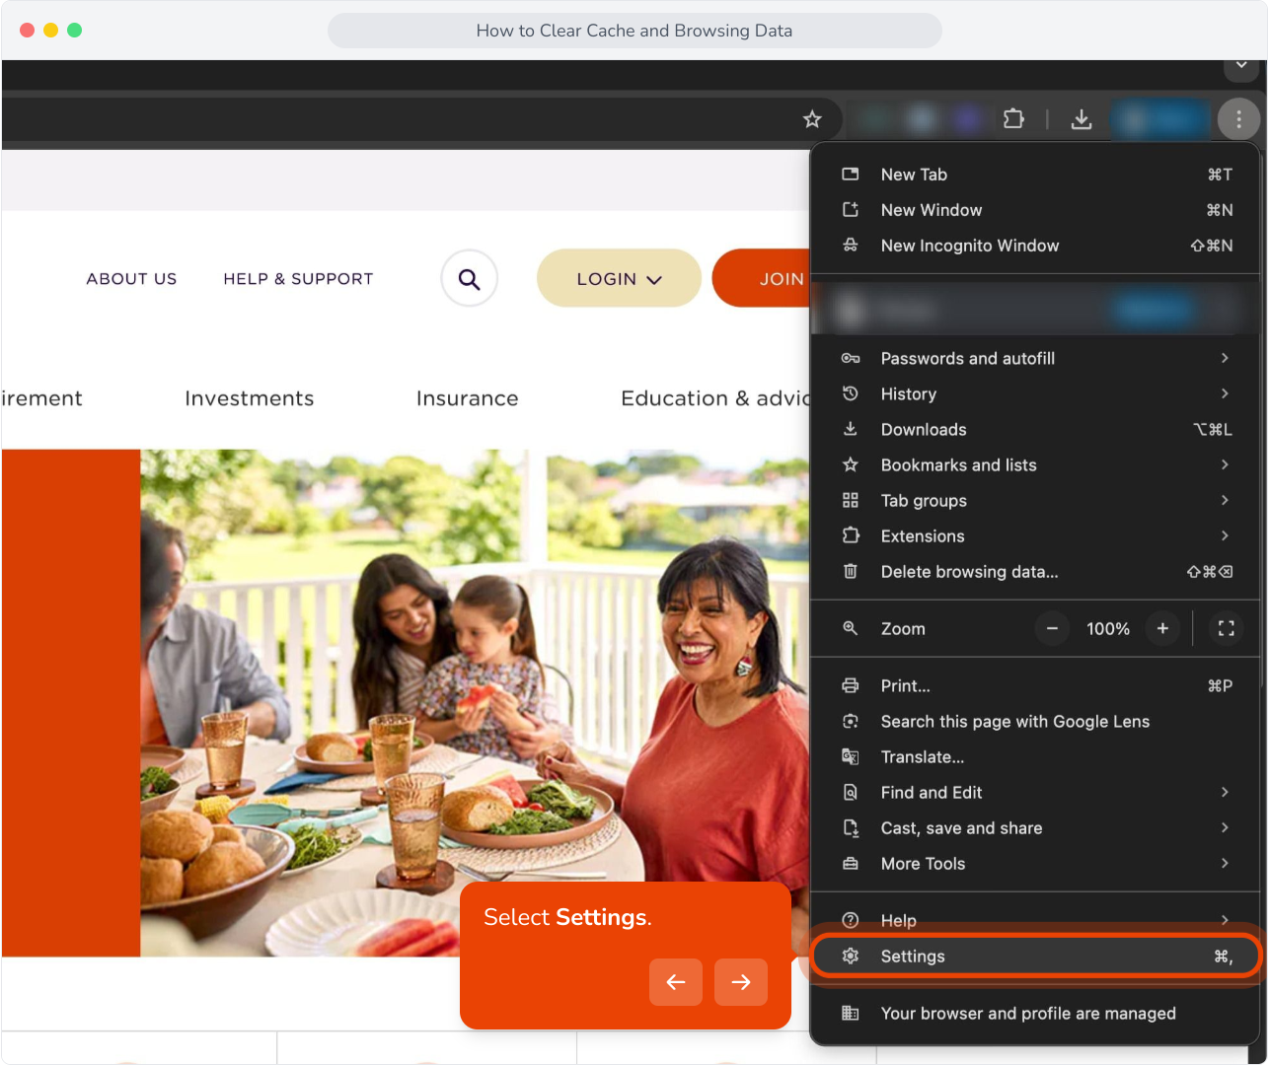This screenshot has height=1065, width=1269.
Task: Expand the LOGIN dropdown
Action: [619, 279]
